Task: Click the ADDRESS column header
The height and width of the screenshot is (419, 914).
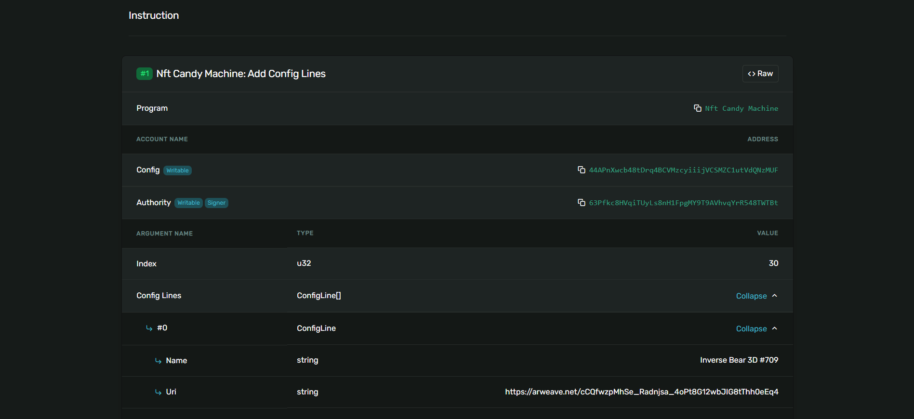Action: [763, 139]
